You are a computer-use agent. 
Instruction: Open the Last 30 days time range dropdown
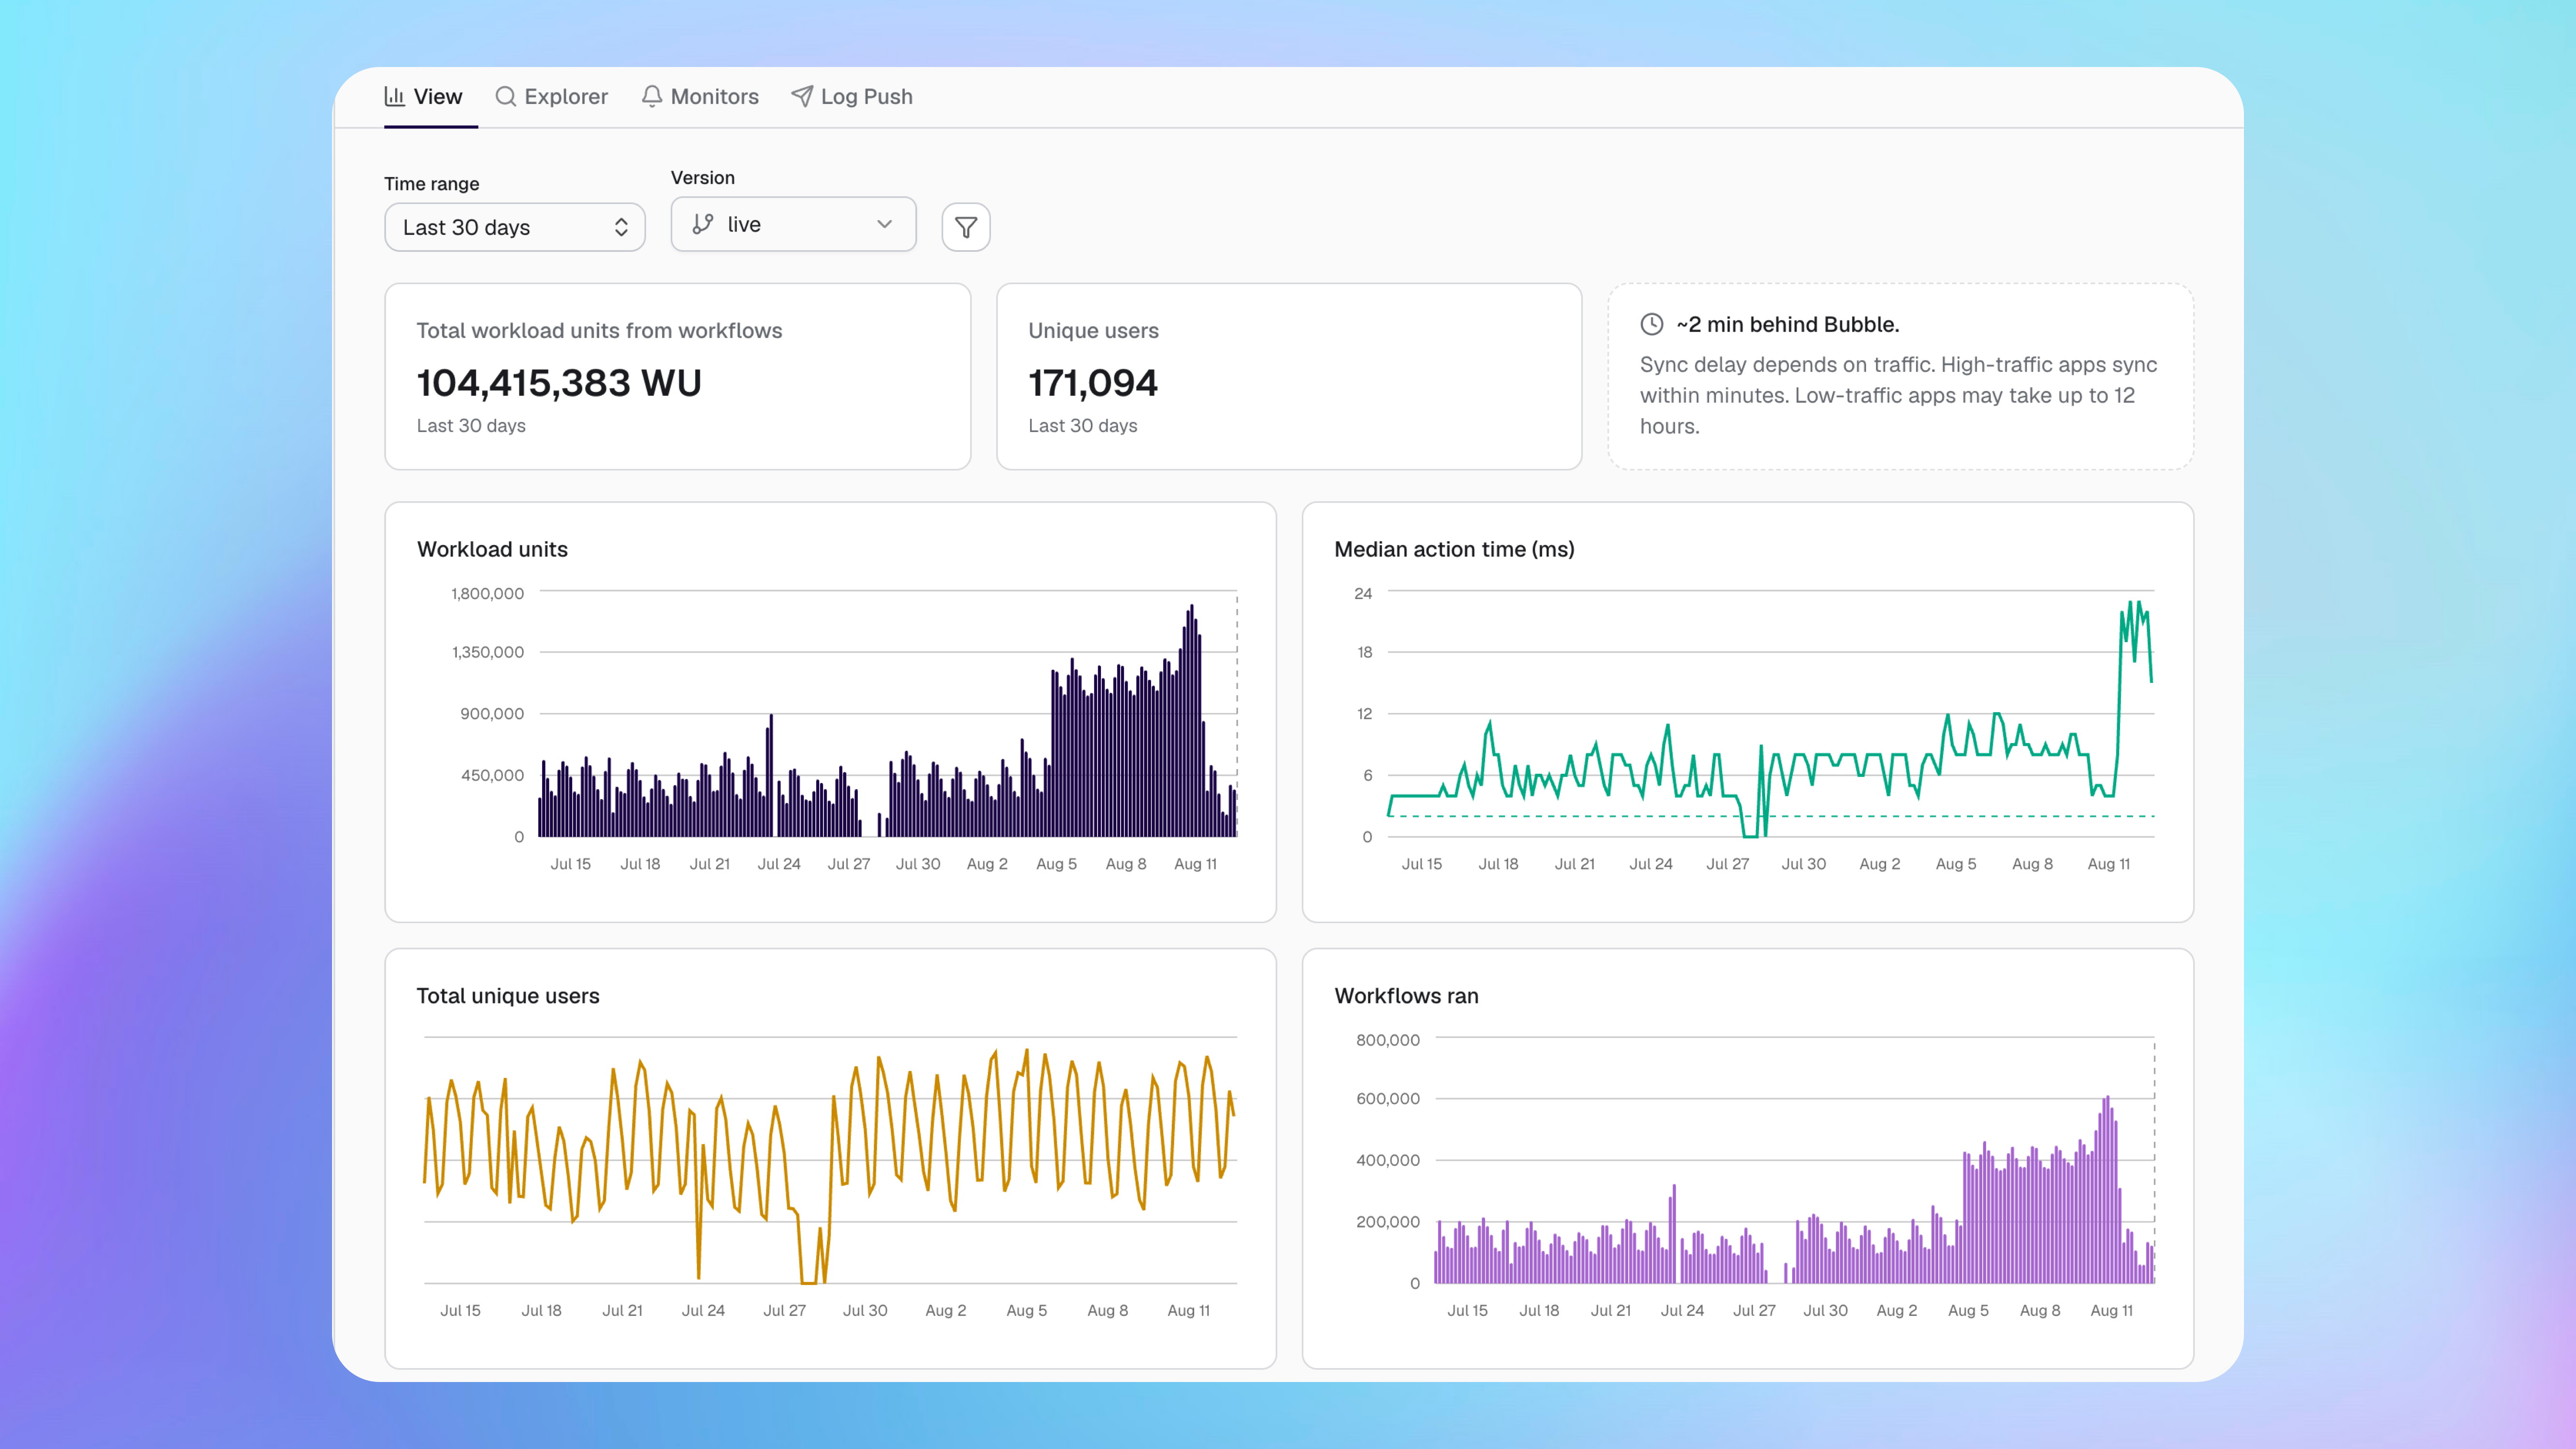[x=515, y=227]
